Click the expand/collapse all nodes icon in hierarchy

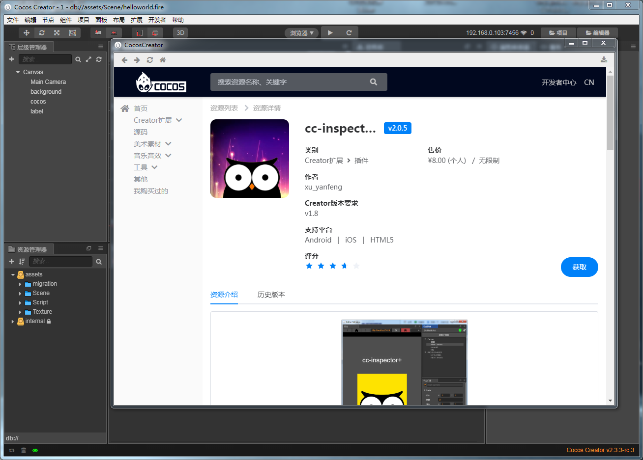tap(88, 59)
